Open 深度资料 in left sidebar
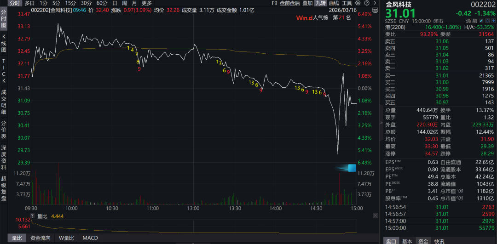Viewport: 497px width, 244px height. tap(4, 157)
